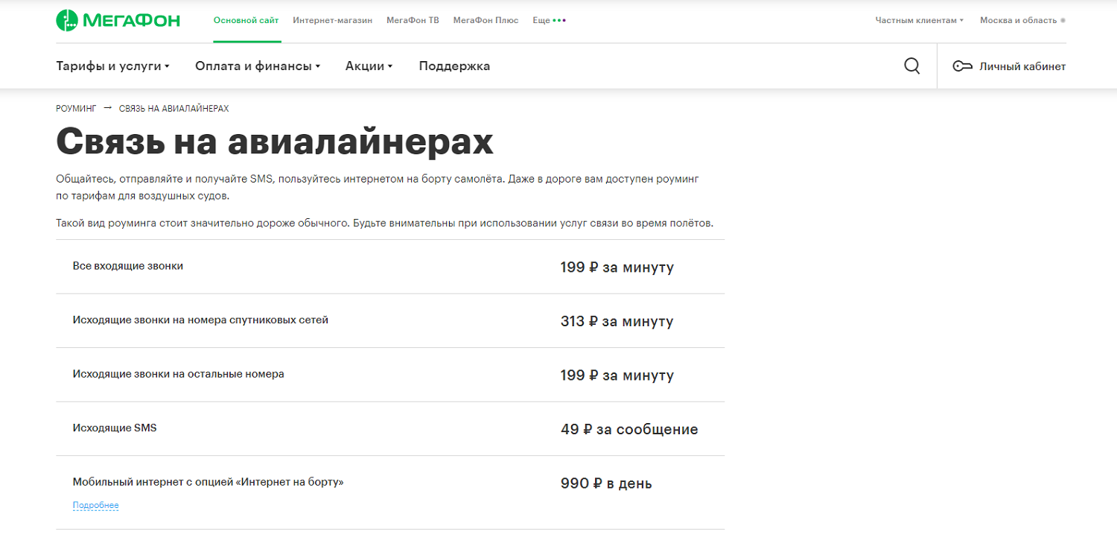Click the key icon for Личный кабинет
Image resolution: width=1117 pixels, height=543 pixels.
(962, 66)
